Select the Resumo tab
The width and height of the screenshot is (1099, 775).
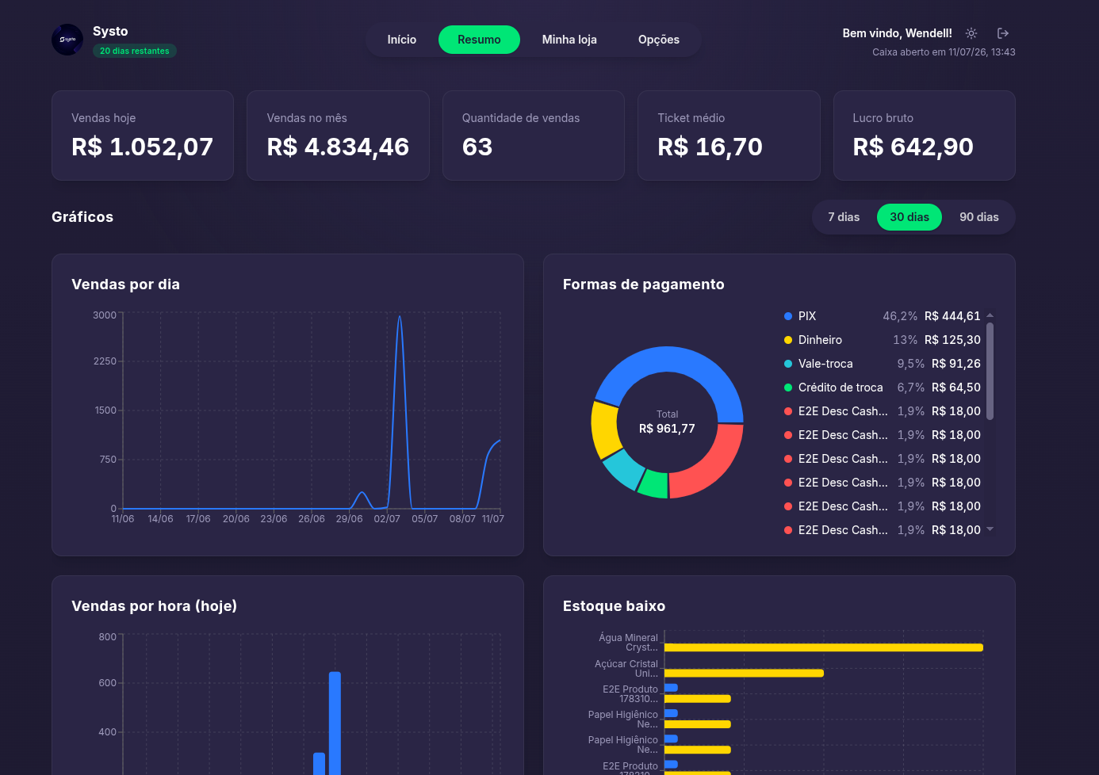479,40
